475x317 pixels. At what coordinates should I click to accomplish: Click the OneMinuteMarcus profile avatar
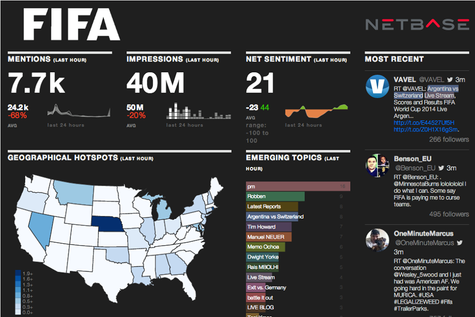(x=378, y=240)
